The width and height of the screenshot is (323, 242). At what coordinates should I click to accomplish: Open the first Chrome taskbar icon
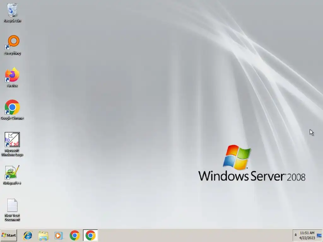[74, 235]
